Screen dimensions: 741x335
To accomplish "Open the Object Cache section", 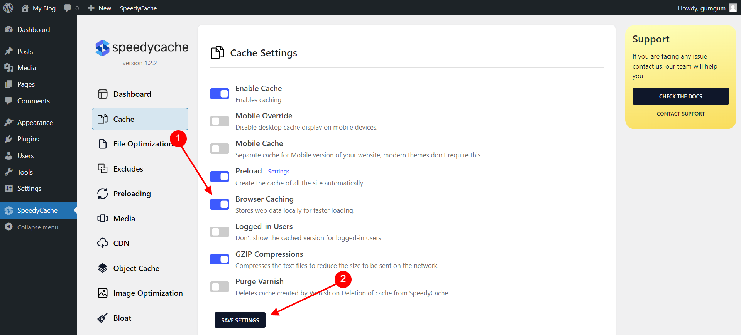I will click(x=140, y=268).
